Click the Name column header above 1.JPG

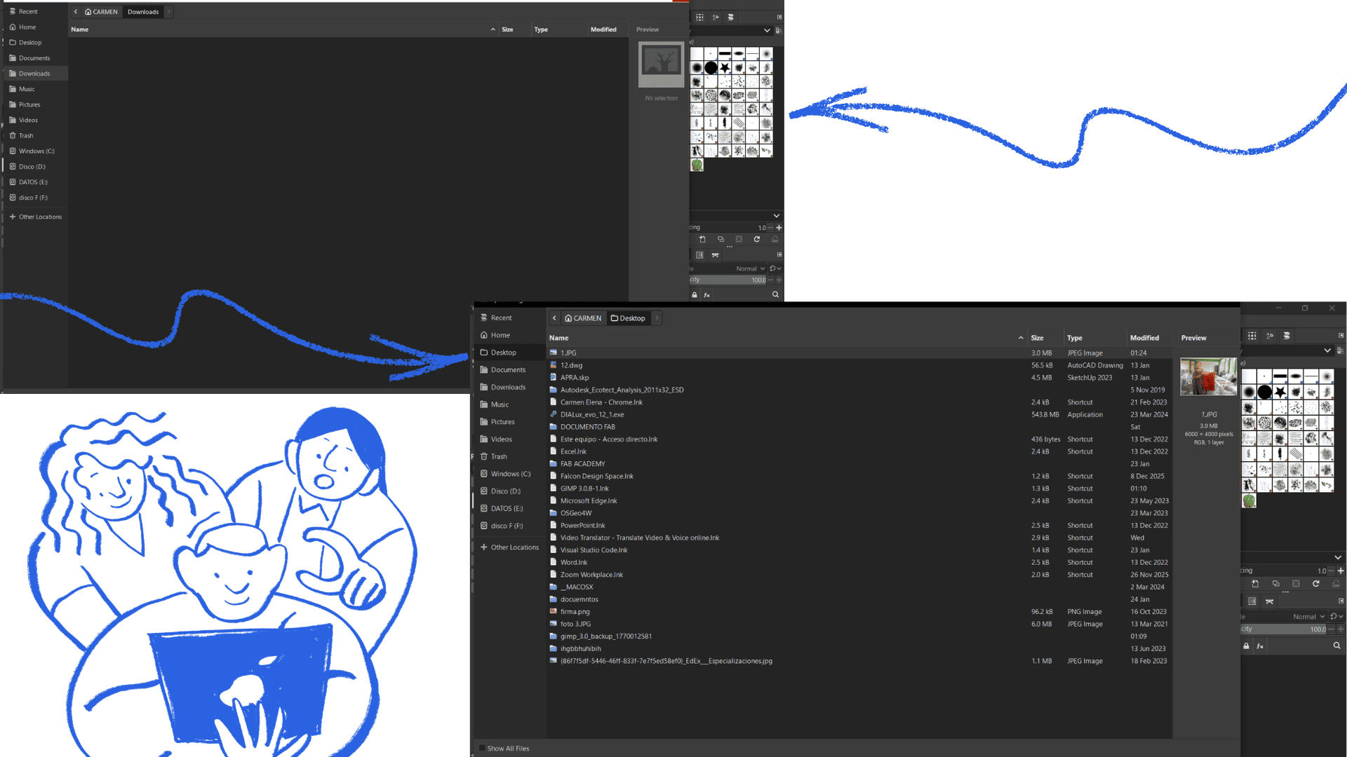(x=559, y=338)
